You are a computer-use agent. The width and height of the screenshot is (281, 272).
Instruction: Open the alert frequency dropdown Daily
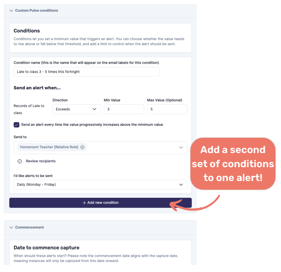click(100, 185)
